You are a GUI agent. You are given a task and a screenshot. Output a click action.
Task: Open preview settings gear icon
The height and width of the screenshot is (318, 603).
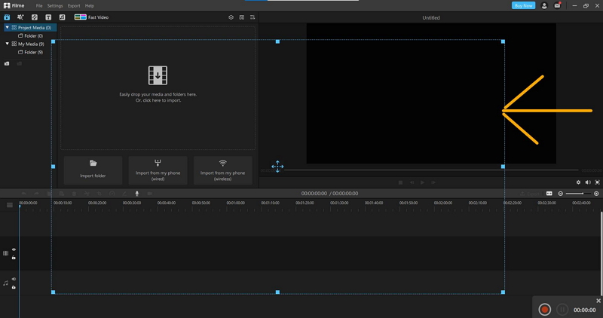pyautogui.click(x=578, y=182)
